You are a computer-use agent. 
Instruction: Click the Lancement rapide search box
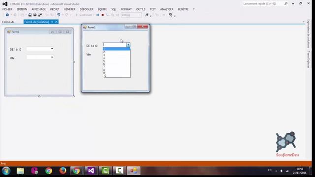pos(262,3)
